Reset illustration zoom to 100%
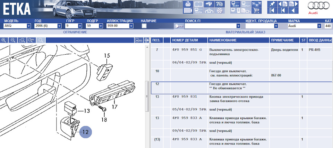This screenshot has width=333, height=148. pyautogui.click(x=32, y=40)
